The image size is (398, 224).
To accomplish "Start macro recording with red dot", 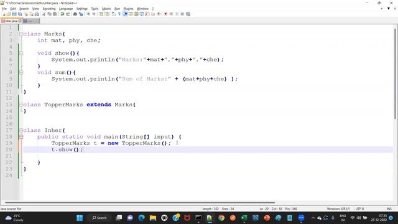I will pyautogui.click(x=165, y=14).
